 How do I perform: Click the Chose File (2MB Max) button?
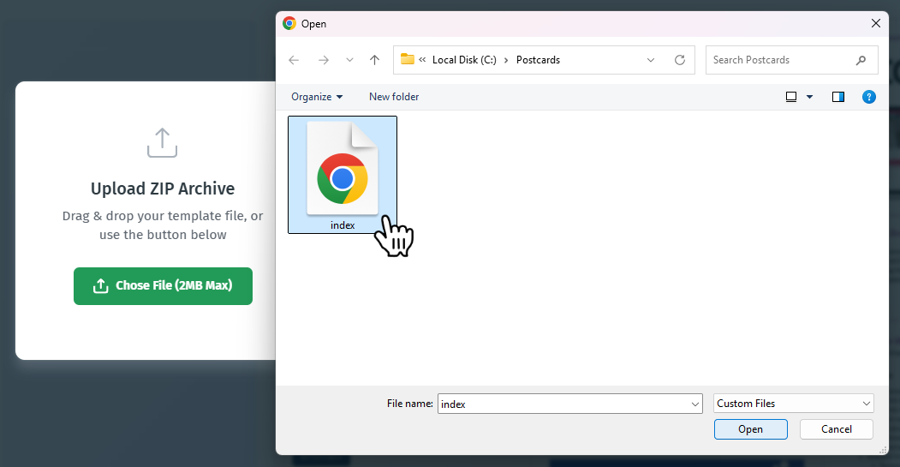coord(163,285)
